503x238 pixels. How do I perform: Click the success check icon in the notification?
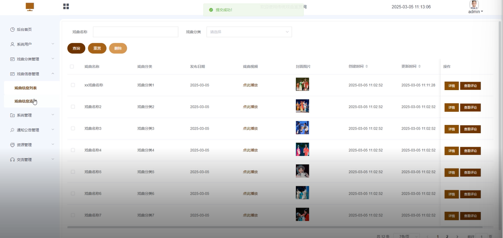coord(211,10)
